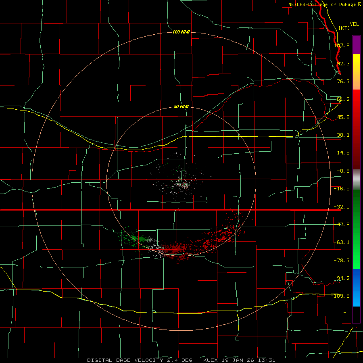Select the -0.9 scale value
Image resolution: width=363 pixels, height=363 pixels.
coord(343,171)
